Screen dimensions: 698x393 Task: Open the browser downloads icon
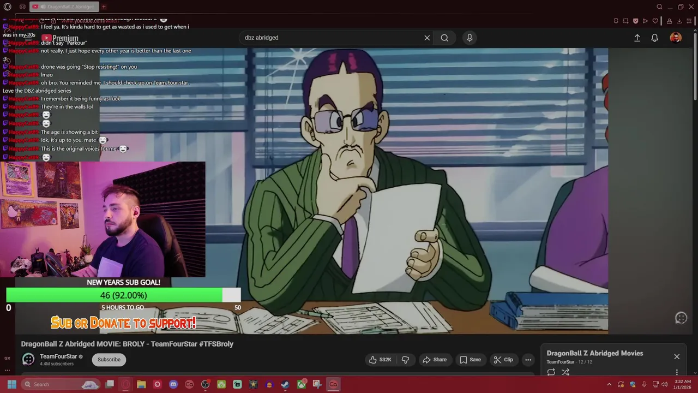(679, 21)
